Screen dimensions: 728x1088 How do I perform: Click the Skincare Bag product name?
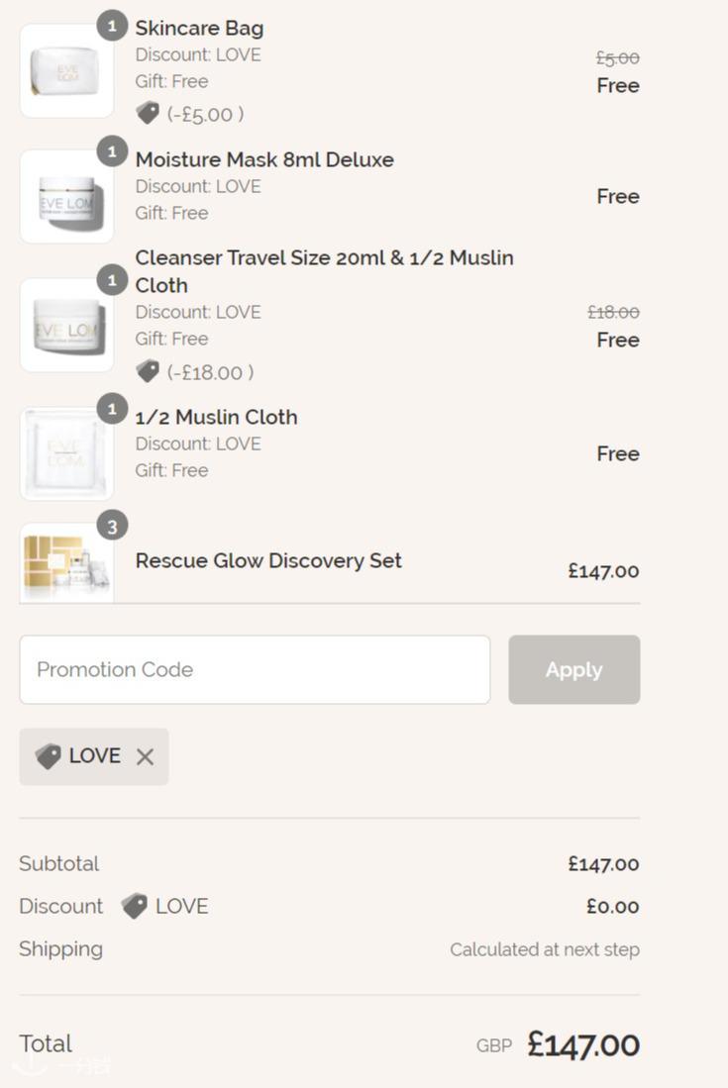click(x=199, y=28)
